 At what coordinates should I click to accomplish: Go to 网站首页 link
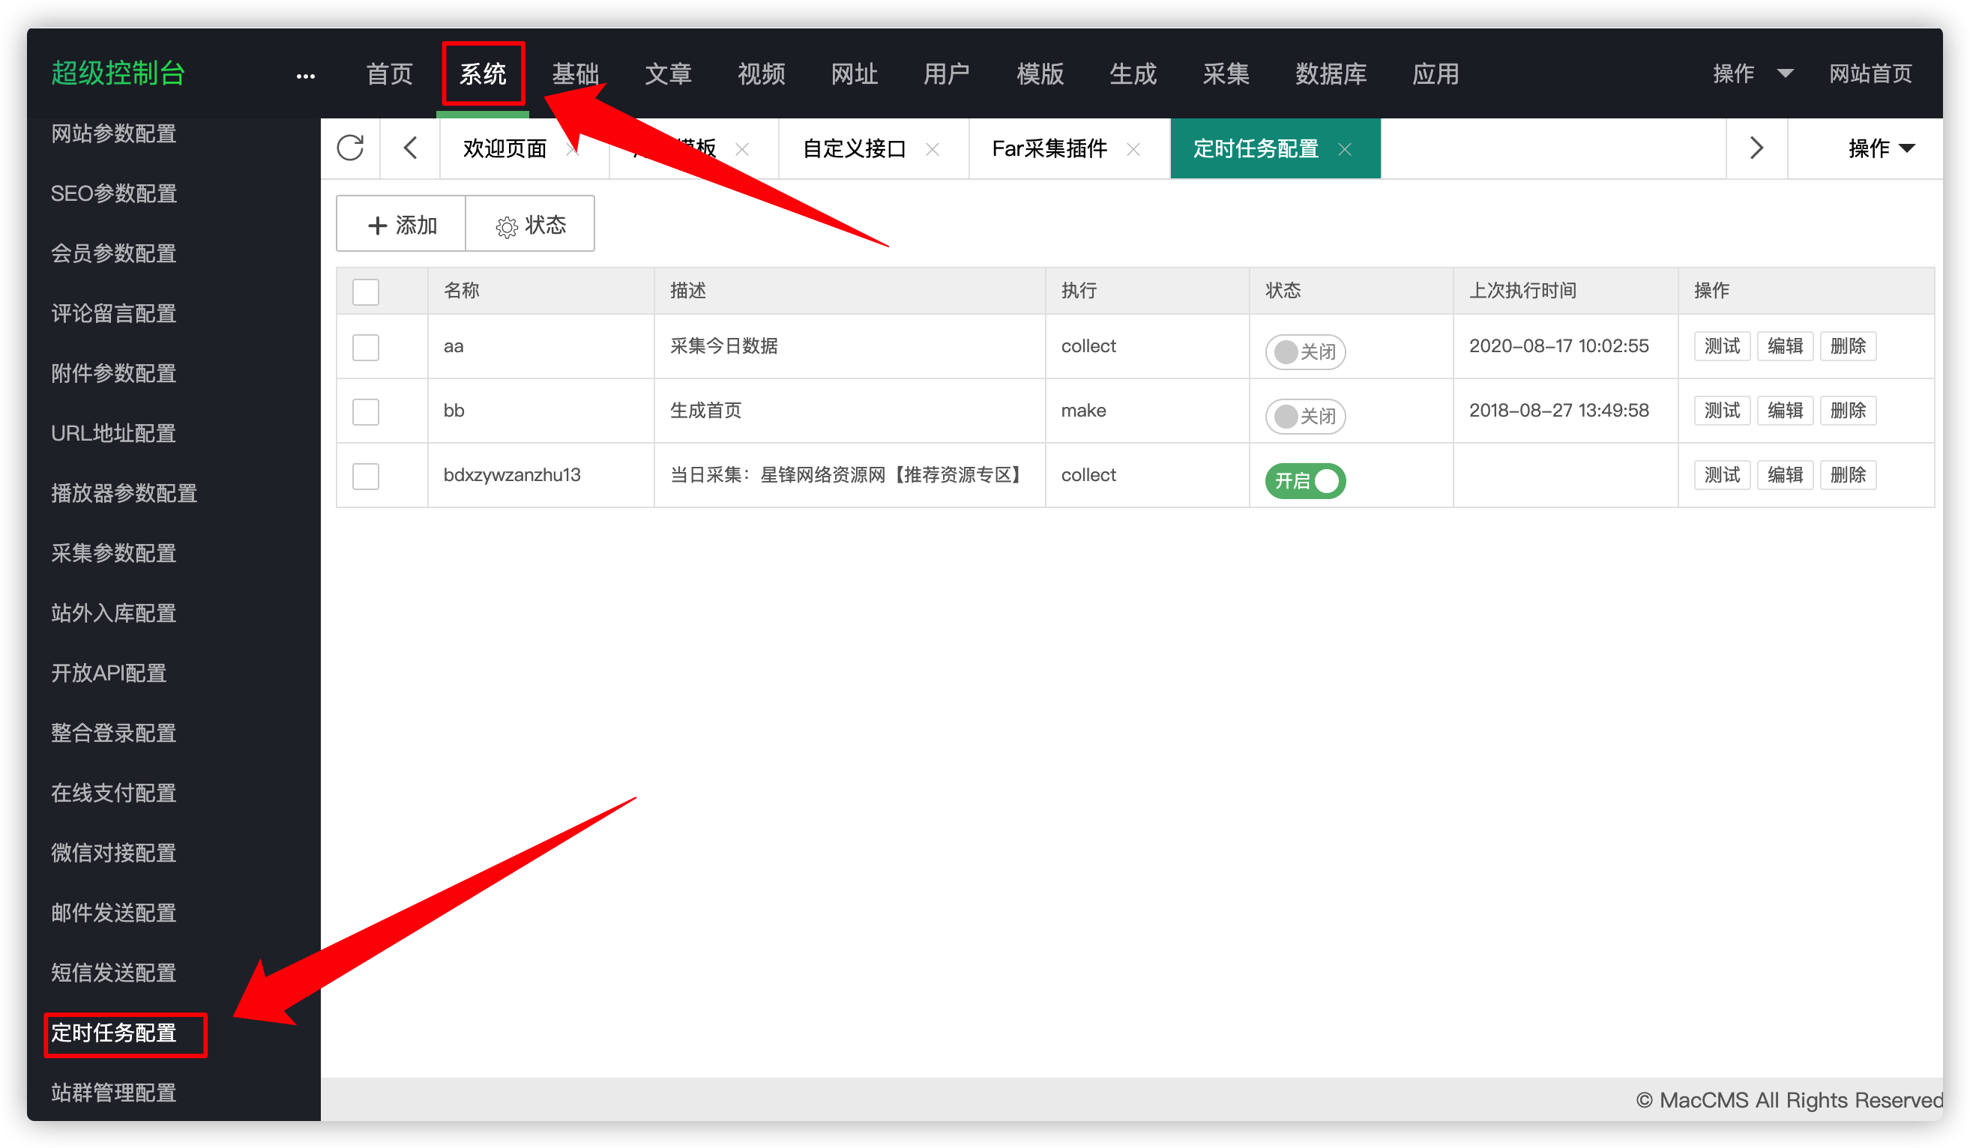click(x=1870, y=73)
